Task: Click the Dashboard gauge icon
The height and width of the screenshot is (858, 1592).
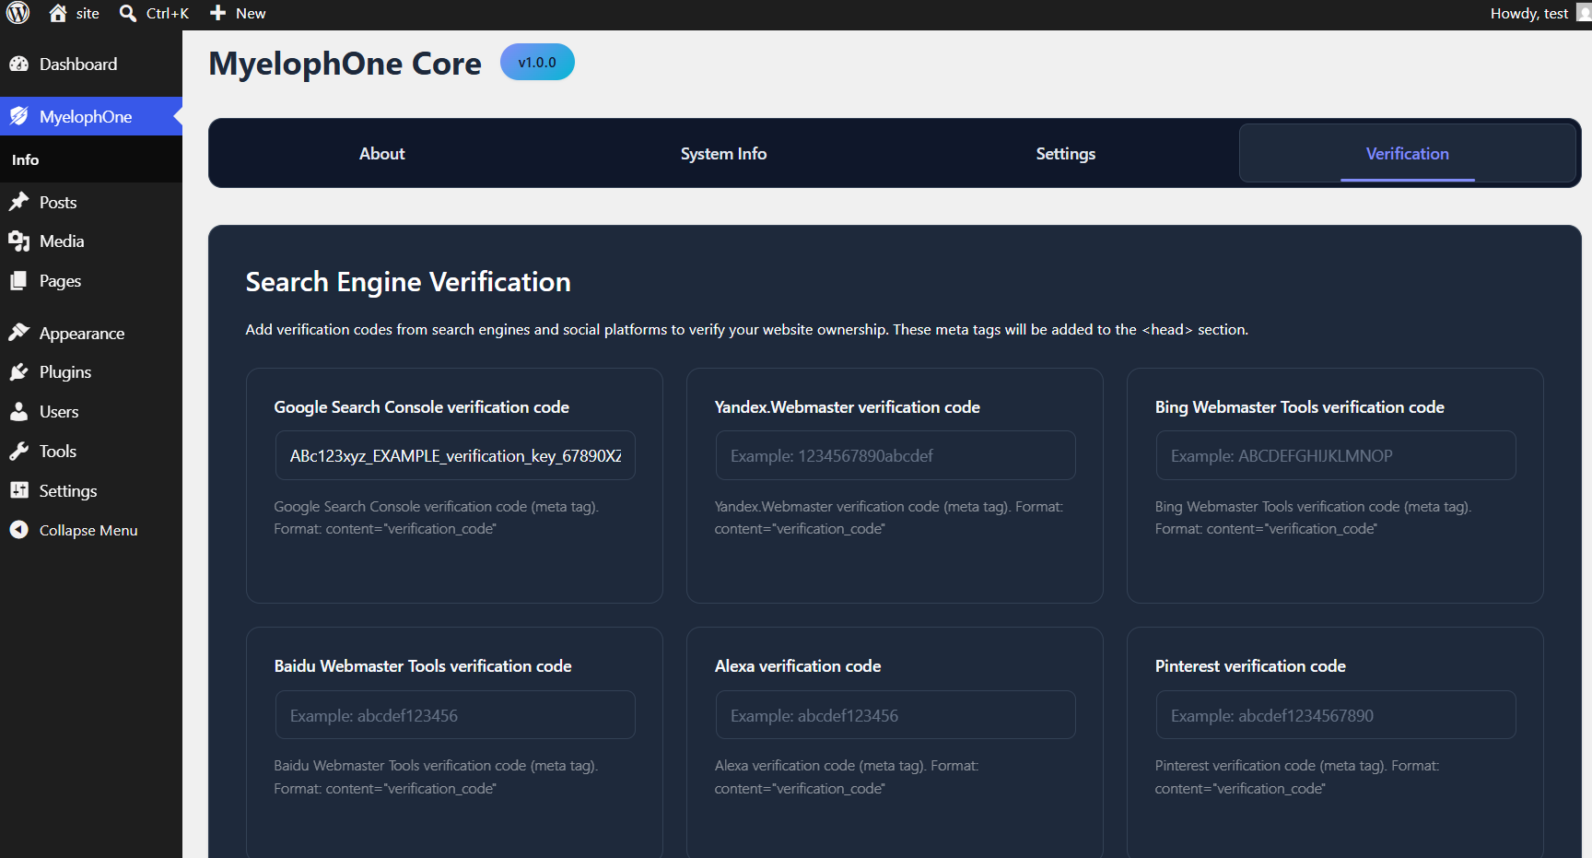Action: coord(19,64)
